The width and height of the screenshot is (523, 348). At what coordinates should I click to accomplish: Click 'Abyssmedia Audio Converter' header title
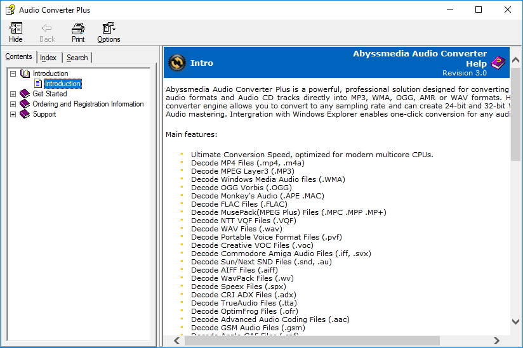pyautogui.click(x=420, y=54)
